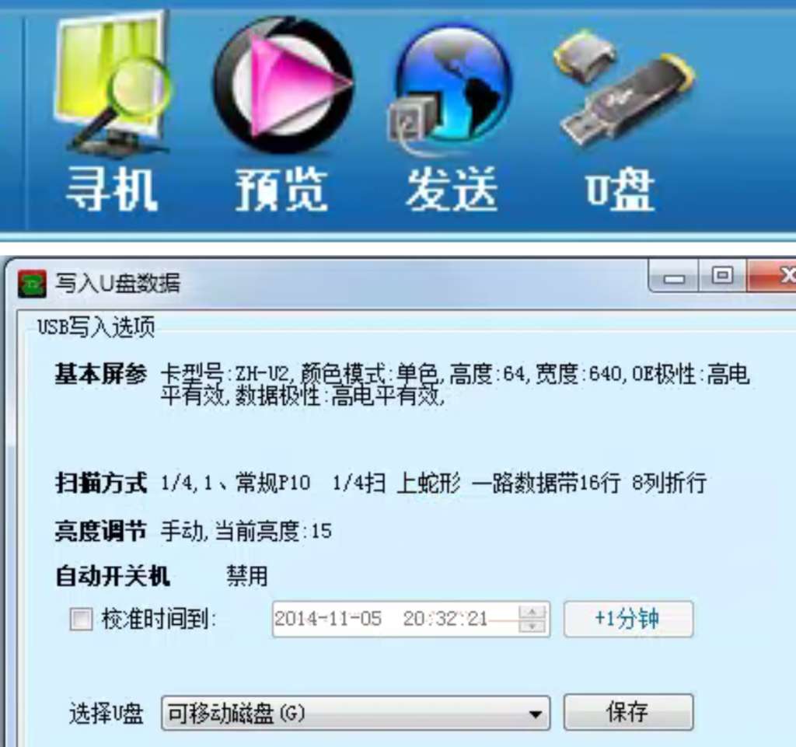Enable the 校准时间到 checkbox

point(81,619)
